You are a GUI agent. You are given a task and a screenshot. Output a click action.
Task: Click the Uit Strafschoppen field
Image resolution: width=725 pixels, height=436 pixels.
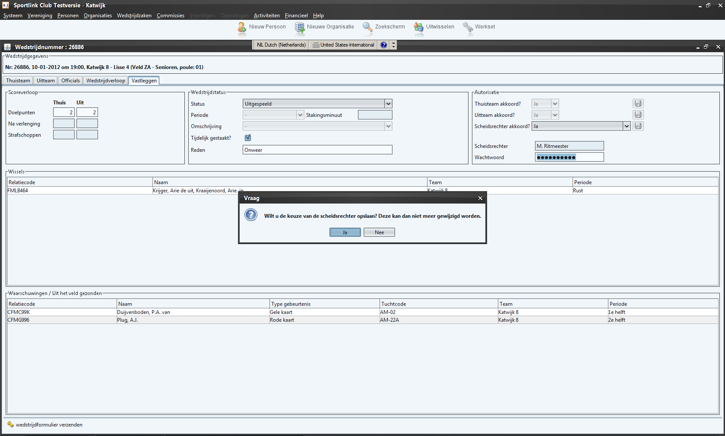click(87, 135)
